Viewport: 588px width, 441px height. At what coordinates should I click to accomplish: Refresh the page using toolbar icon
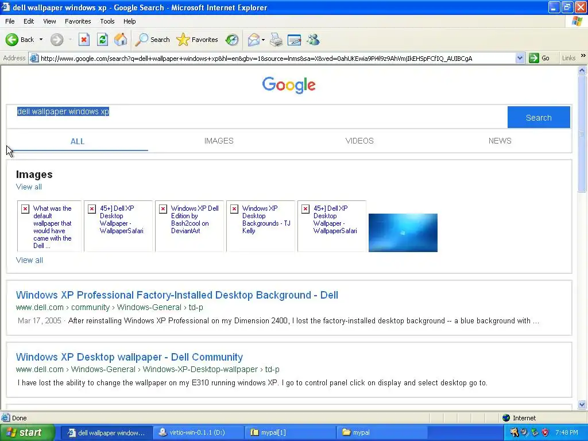pyautogui.click(x=102, y=40)
